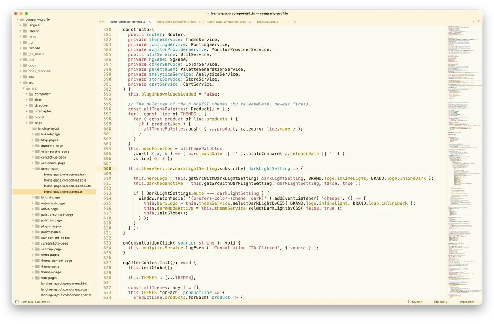Screen dimensions: 494x324
Task: Click the contact-us-page folder icon
Action: (37, 157)
